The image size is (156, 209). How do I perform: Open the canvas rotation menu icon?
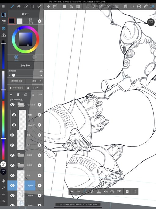pyautogui.click(x=139, y=6)
